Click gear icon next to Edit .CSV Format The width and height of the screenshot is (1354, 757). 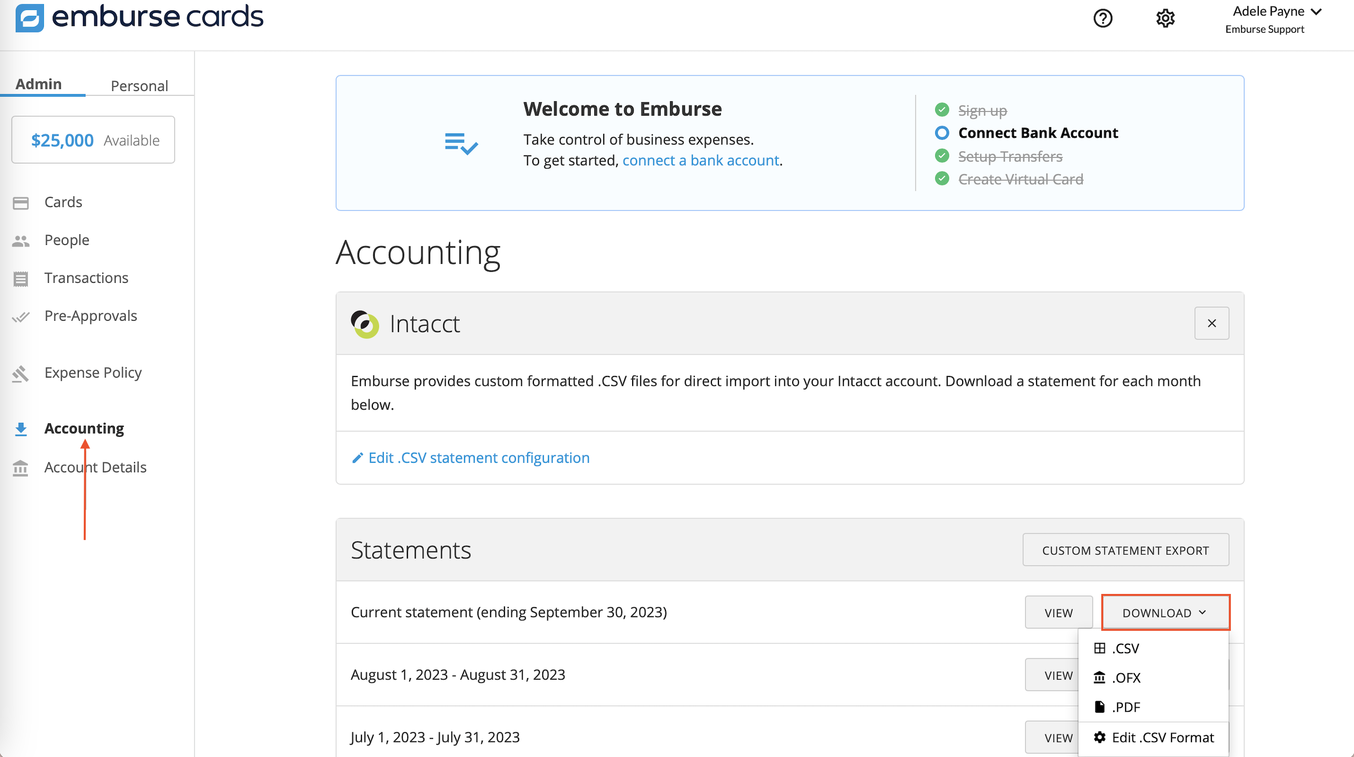(1099, 738)
